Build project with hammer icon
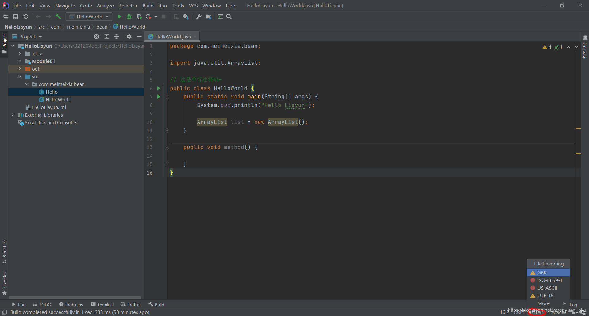 (58, 17)
